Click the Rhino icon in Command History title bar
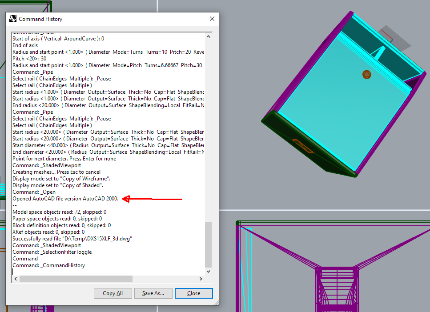The height and width of the screenshot is (312, 430). click(13, 19)
